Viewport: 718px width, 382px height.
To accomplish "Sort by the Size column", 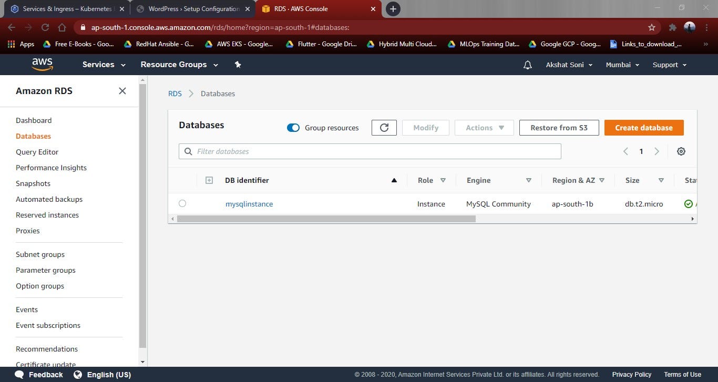I will (x=661, y=180).
